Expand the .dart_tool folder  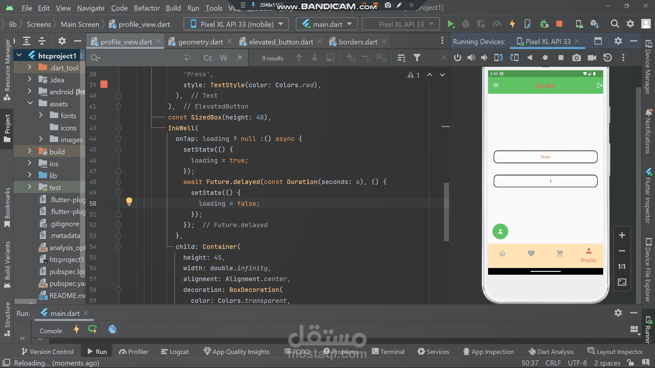click(x=29, y=67)
